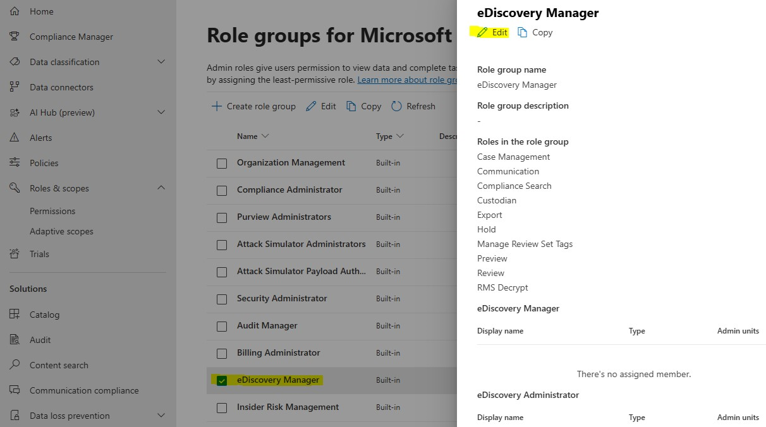Click the Refresh icon in toolbar
The image size is (766, 427).
[396, 106]
